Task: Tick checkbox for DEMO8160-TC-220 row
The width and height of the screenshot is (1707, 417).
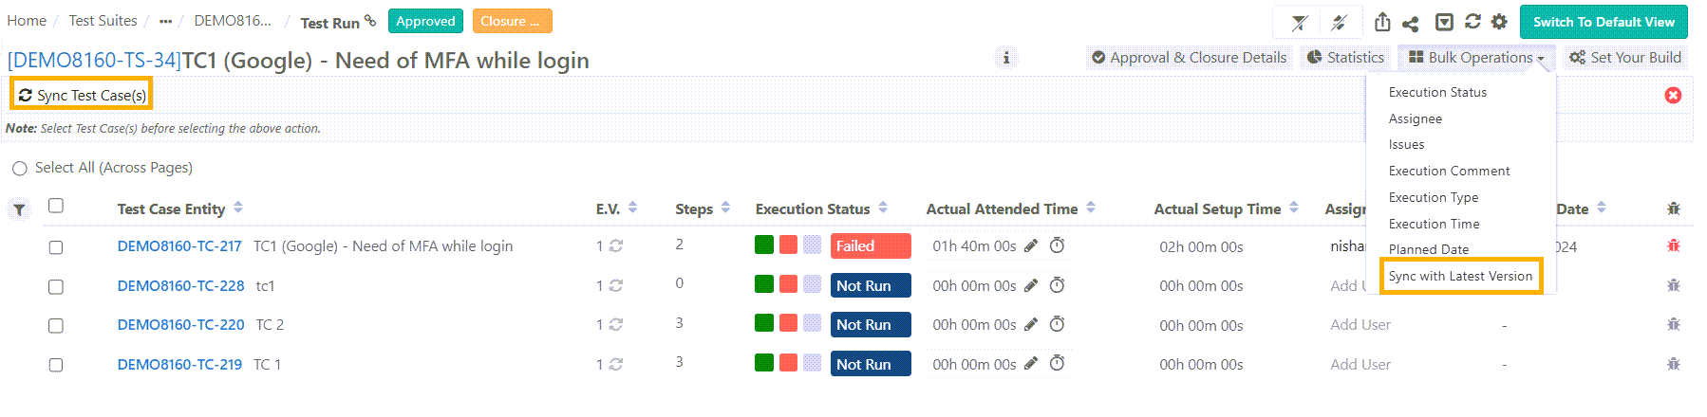Action: point(56,326)
